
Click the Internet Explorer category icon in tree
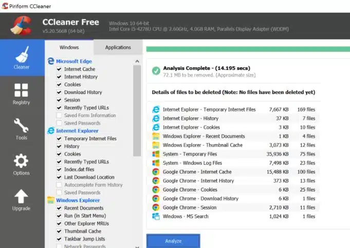click(x=51, y=130)
